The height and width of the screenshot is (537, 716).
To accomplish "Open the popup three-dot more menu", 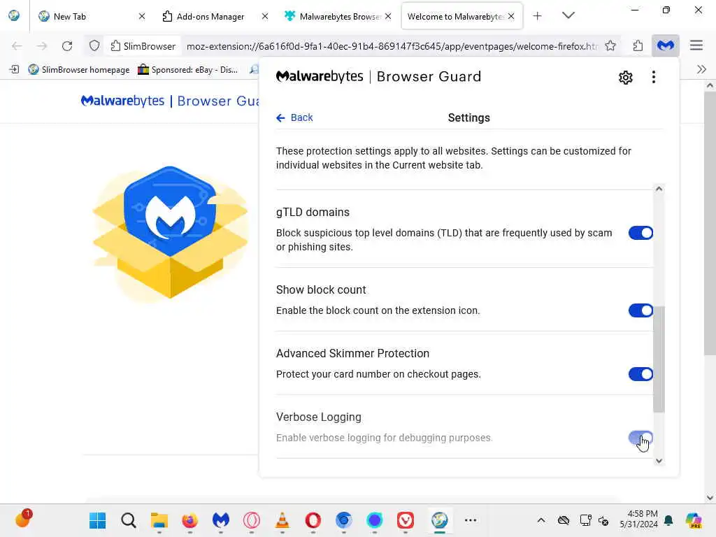I will tap(654, 77).
